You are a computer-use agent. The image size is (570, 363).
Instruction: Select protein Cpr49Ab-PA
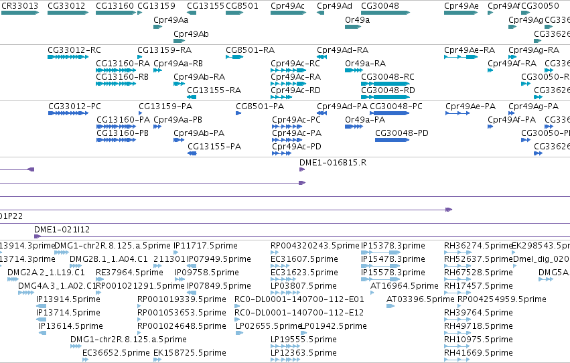[199, 133]
